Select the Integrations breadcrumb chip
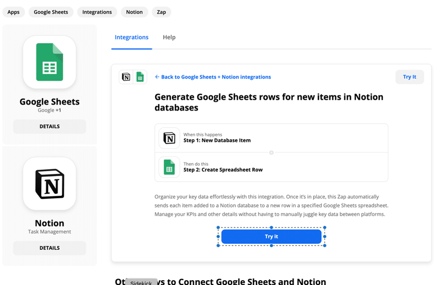The image size is (434, 285). pos(97,12)
